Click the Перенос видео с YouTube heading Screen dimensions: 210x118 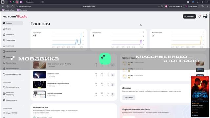pos(136,109)
